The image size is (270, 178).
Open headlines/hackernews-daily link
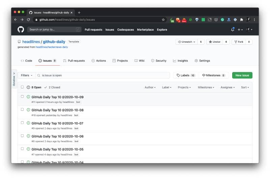[52, 47]
